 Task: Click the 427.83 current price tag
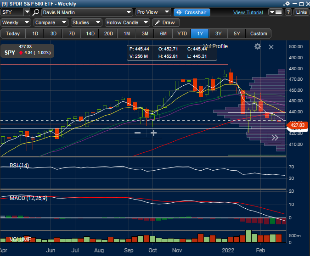[297, 125]
